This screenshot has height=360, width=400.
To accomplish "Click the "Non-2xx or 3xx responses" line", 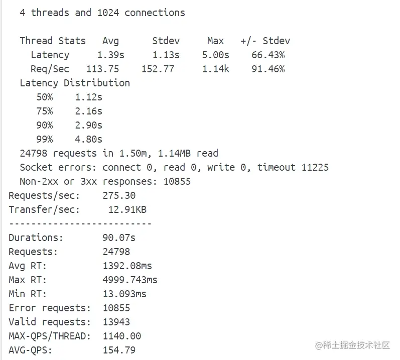I will pyautogui.click(x=105, y=182).
